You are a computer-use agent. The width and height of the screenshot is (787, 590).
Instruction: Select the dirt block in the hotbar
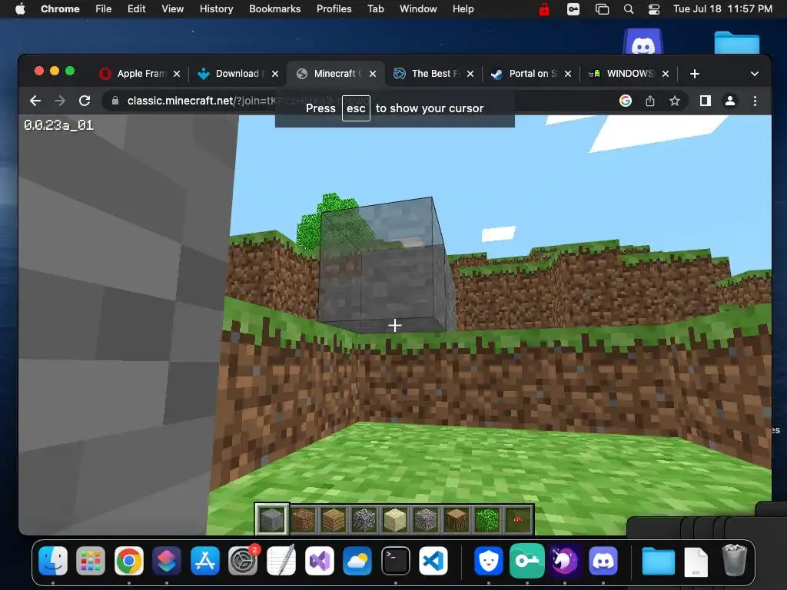tap(303, 519)
